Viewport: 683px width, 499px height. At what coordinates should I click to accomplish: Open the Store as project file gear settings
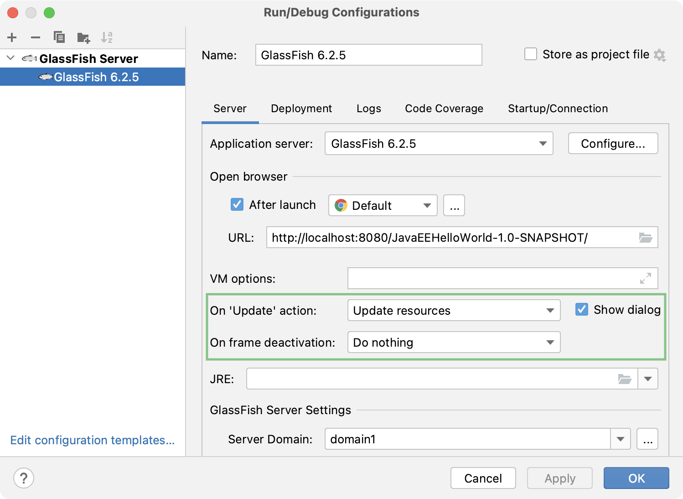pos(660,55)
